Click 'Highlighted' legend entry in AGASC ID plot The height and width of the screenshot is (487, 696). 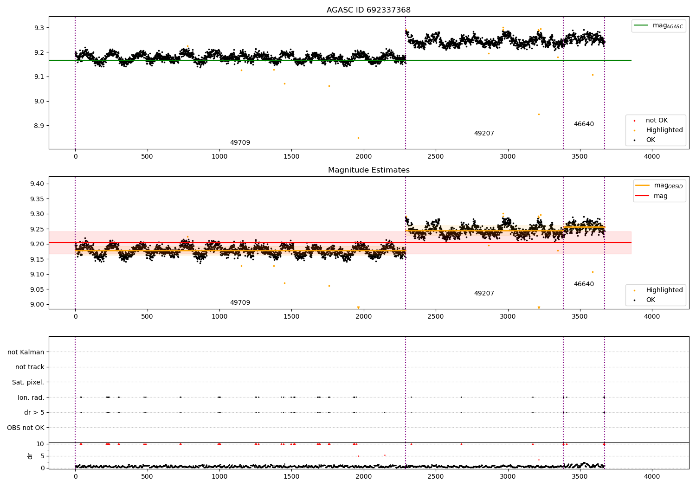[659, 130]
